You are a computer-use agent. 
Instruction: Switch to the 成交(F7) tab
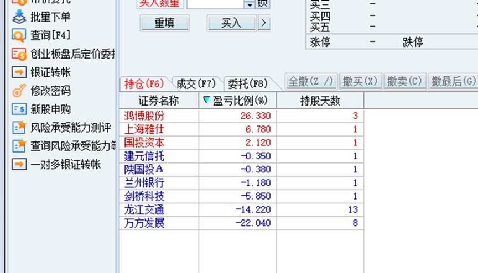195,83
